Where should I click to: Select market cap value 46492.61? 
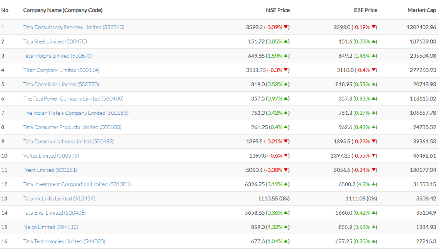(425, 155)
